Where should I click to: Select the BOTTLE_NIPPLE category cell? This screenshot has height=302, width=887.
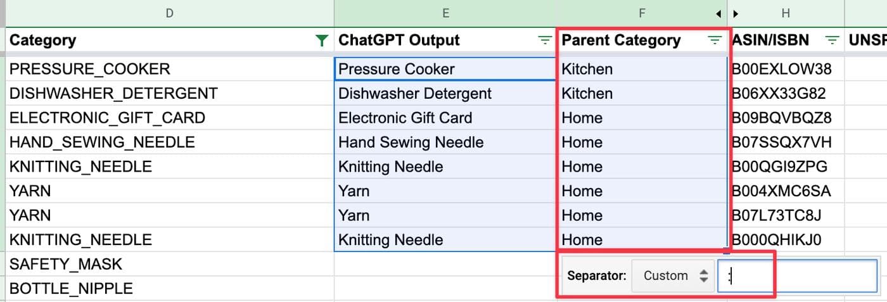pos(169,289)
